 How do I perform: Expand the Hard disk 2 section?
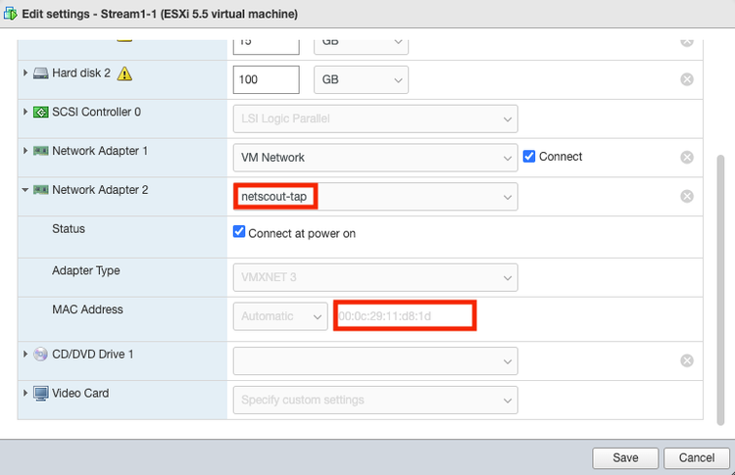pyautogui.click(x=25, y=73)
